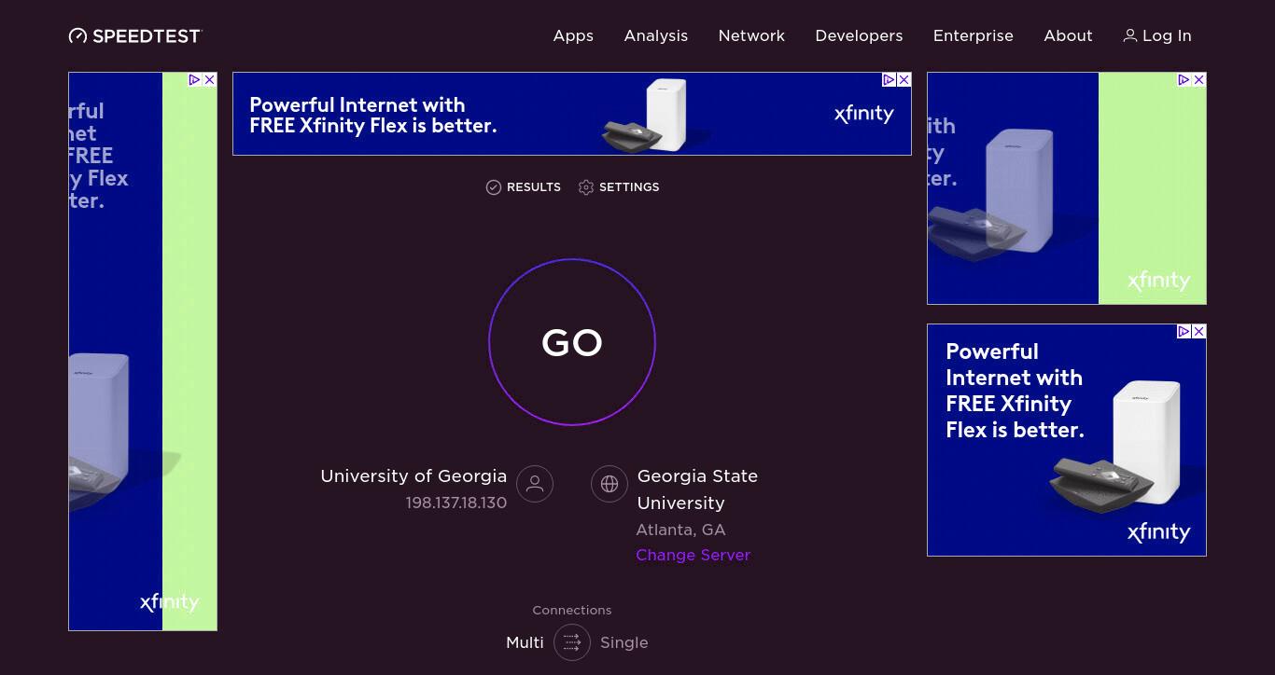1275x675 pixels.
Task: Close the lower right Xfinity ad
Action: tap(1198, 332)
